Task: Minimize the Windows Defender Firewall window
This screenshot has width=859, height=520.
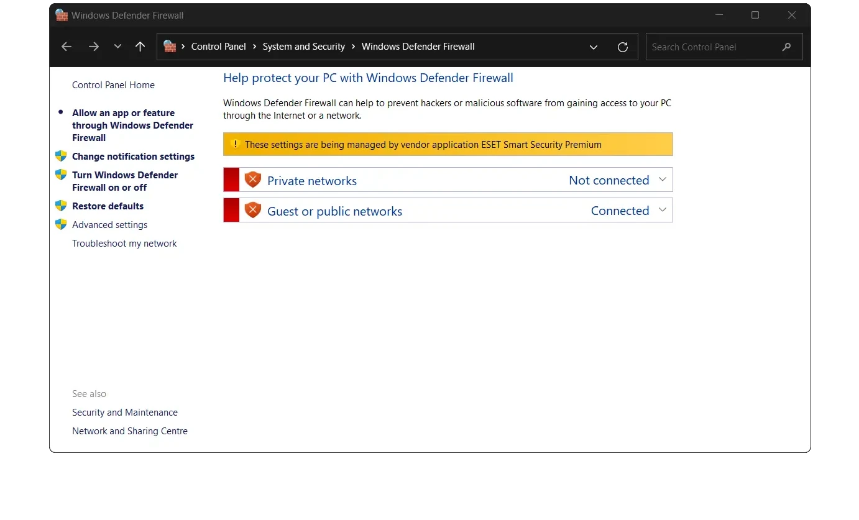Action: [719, 15]
